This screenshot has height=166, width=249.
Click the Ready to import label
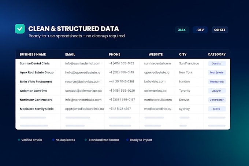click(x=141, y=140)
